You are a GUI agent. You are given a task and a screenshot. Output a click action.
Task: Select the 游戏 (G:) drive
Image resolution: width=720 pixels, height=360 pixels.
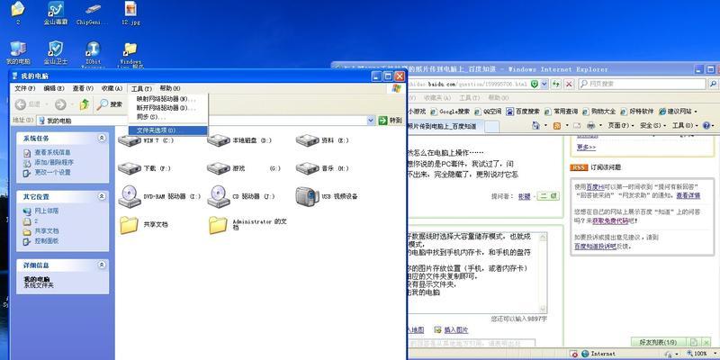[244, 168]
